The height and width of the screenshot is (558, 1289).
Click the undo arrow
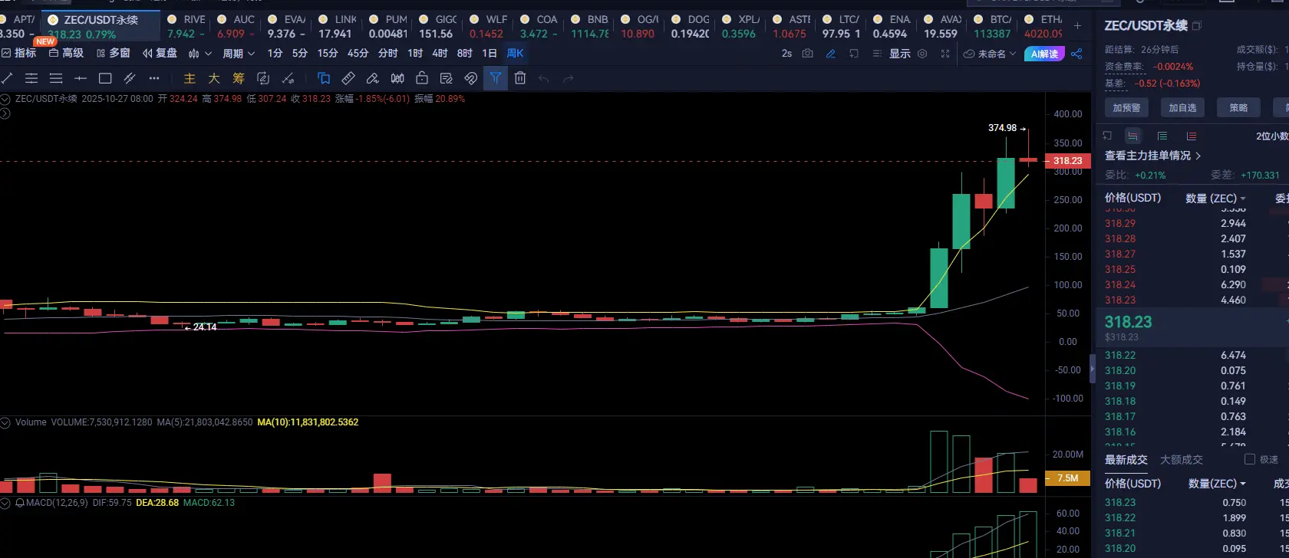pos(544,78)
